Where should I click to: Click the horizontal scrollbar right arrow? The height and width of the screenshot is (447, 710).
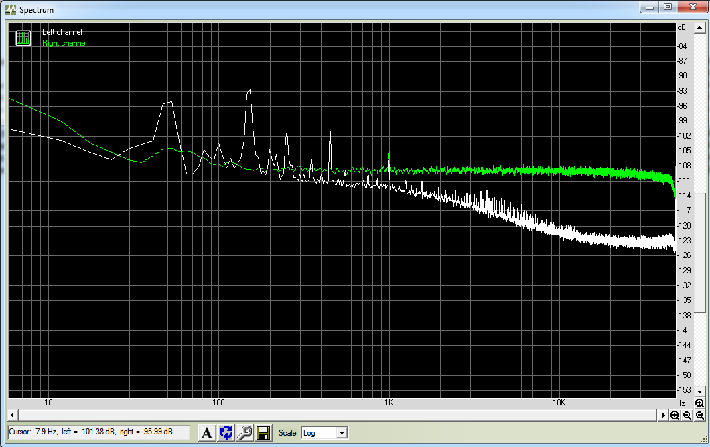click(x=663, y=415)
